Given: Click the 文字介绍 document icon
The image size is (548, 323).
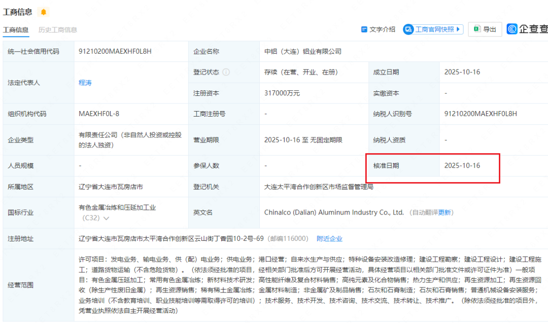Looking at the screenshot, I should pyautogui.click(x=364, y=29).
